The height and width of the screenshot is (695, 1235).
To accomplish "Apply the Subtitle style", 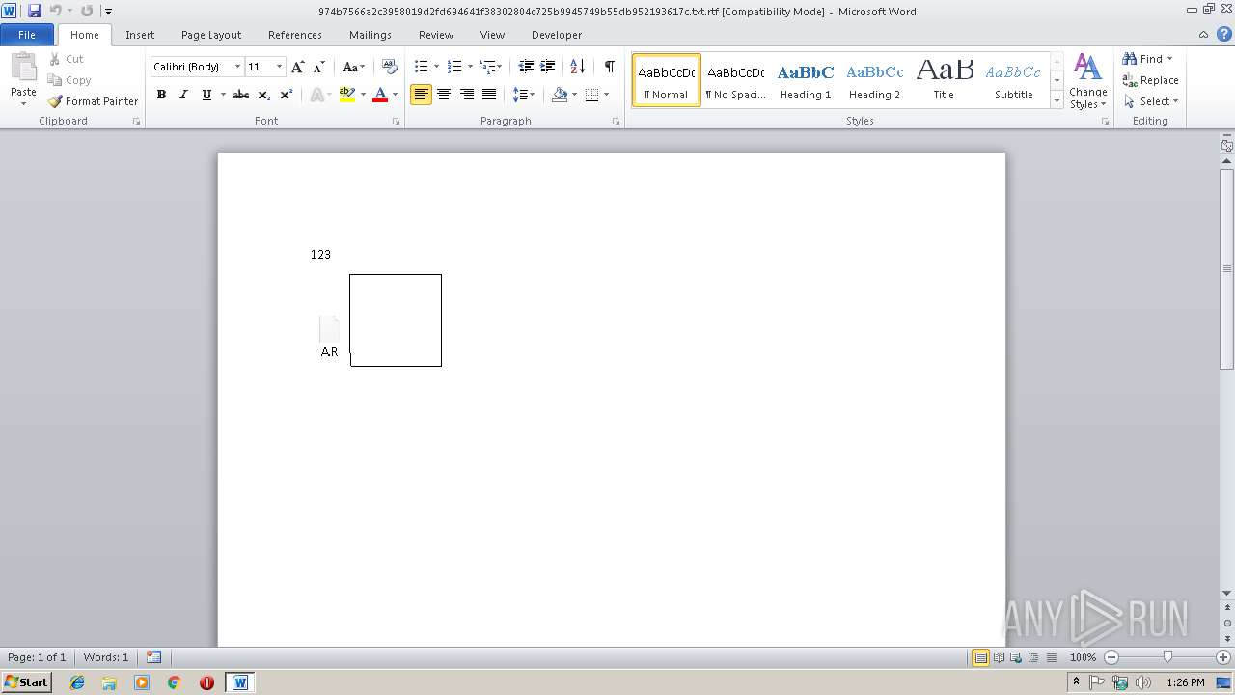I will (1013, 80).
